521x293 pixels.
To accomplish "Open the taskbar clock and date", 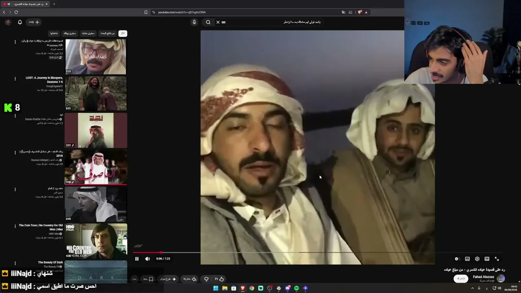I will (510, 288).
